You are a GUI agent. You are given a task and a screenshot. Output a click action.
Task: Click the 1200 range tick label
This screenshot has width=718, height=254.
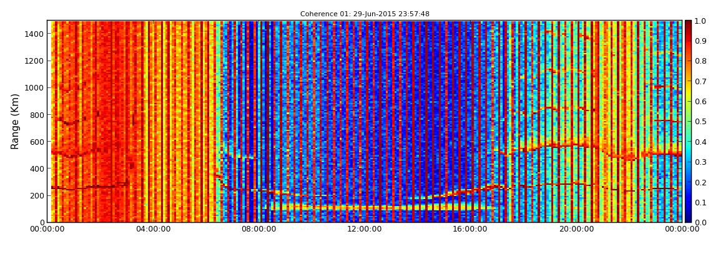pyautogui.click(x=35, y=61)
